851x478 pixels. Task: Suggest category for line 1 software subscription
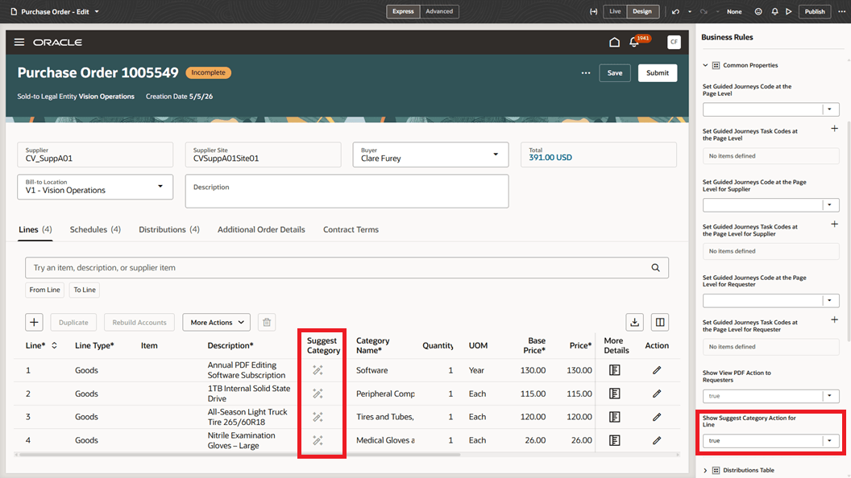click(318, 370)
